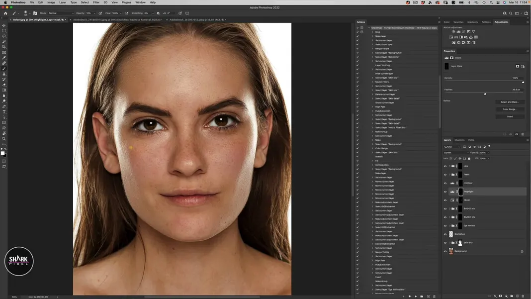Toggle pressure for opacity icon
This screenshot has width=531, height=299.
pyautogui.click(x=100, y=13)
